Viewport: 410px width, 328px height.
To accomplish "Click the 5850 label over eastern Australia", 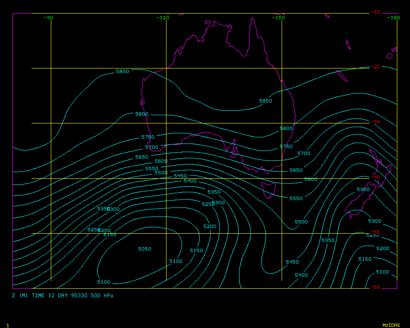I will pos(265,101).
